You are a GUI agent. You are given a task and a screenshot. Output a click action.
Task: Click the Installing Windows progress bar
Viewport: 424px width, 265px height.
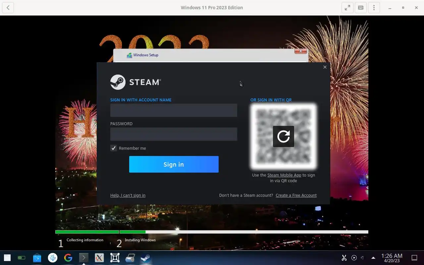pyautogui.click(x=244, y=232)
